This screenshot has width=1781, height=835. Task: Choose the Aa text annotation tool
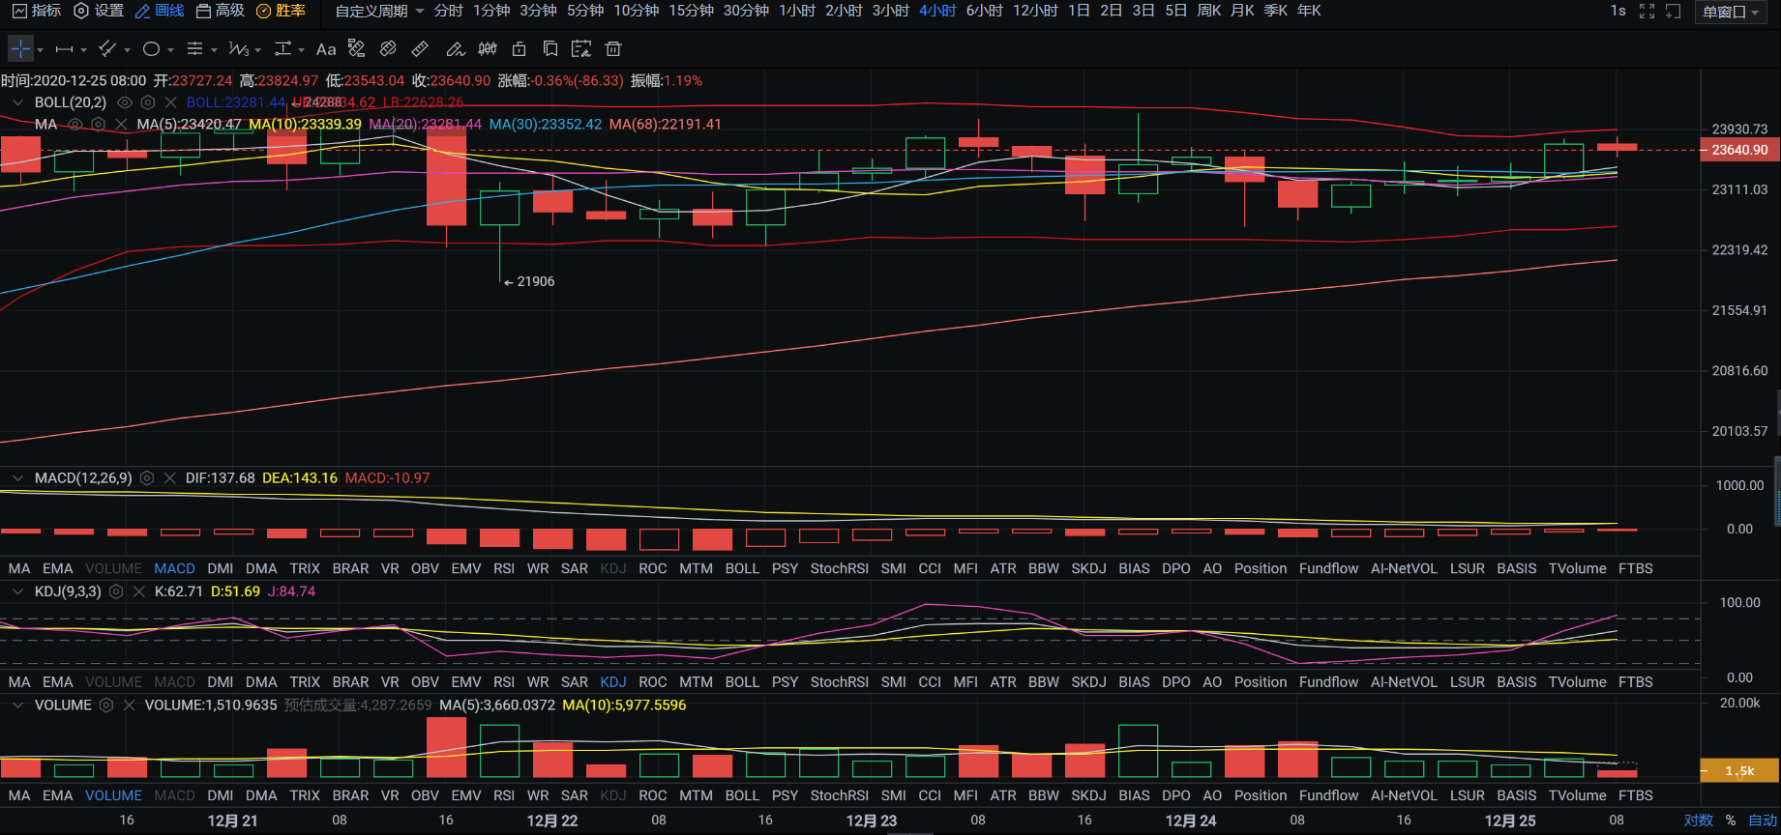(x=326, y=49)
